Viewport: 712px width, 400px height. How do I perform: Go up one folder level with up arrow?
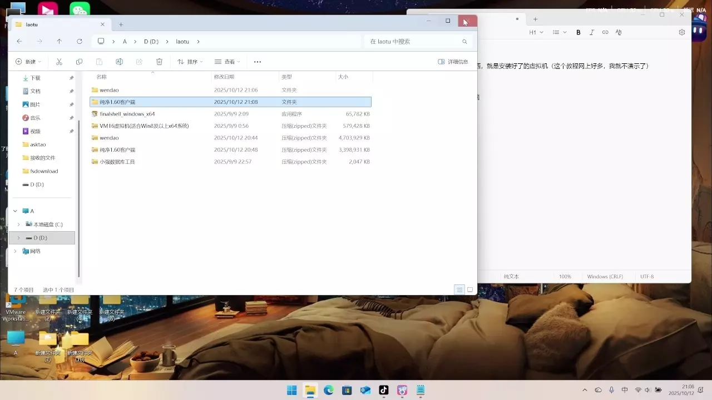(x=60, y=41)
